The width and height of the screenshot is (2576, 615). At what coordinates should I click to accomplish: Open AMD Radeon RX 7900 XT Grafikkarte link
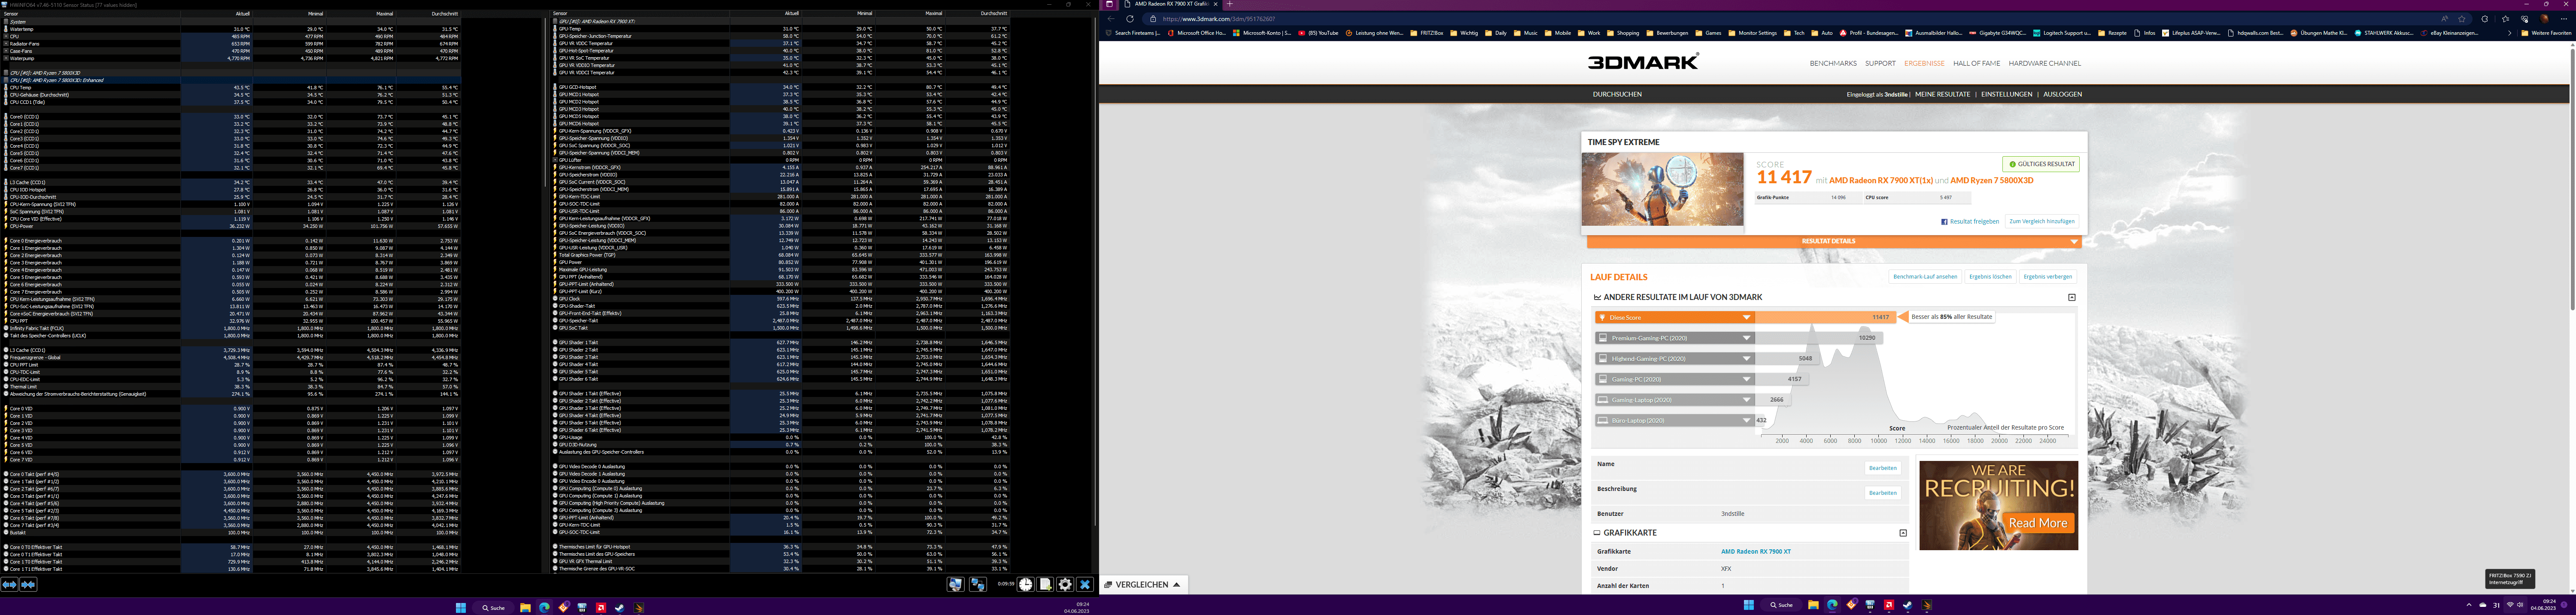1756,551
